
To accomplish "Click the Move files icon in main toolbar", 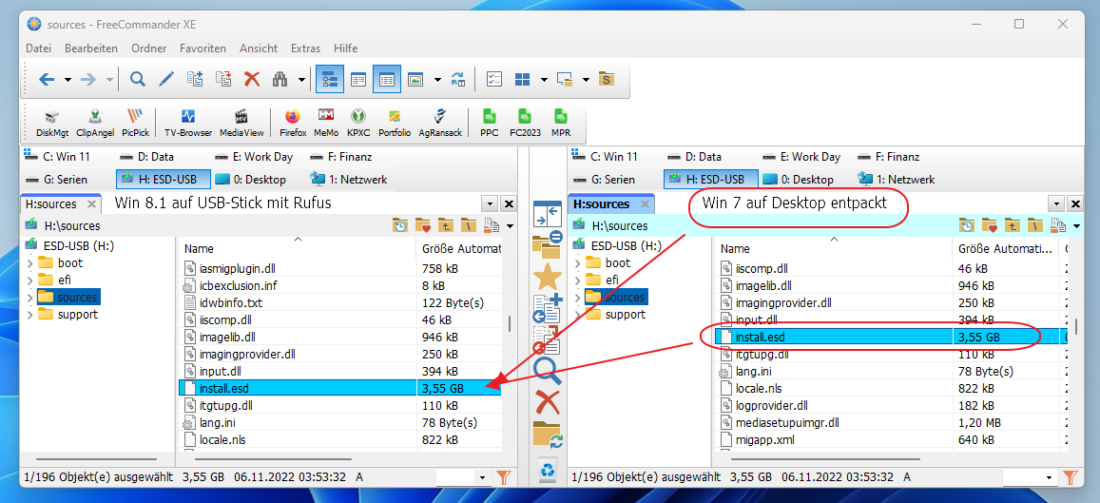I will 223,79.
